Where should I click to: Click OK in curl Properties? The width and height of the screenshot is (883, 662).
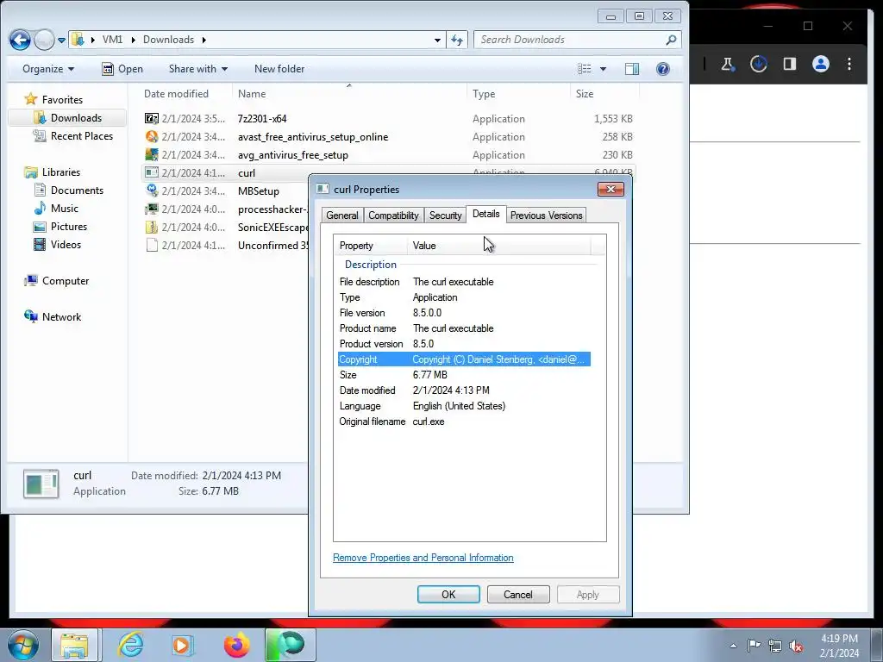pos(448,595)
